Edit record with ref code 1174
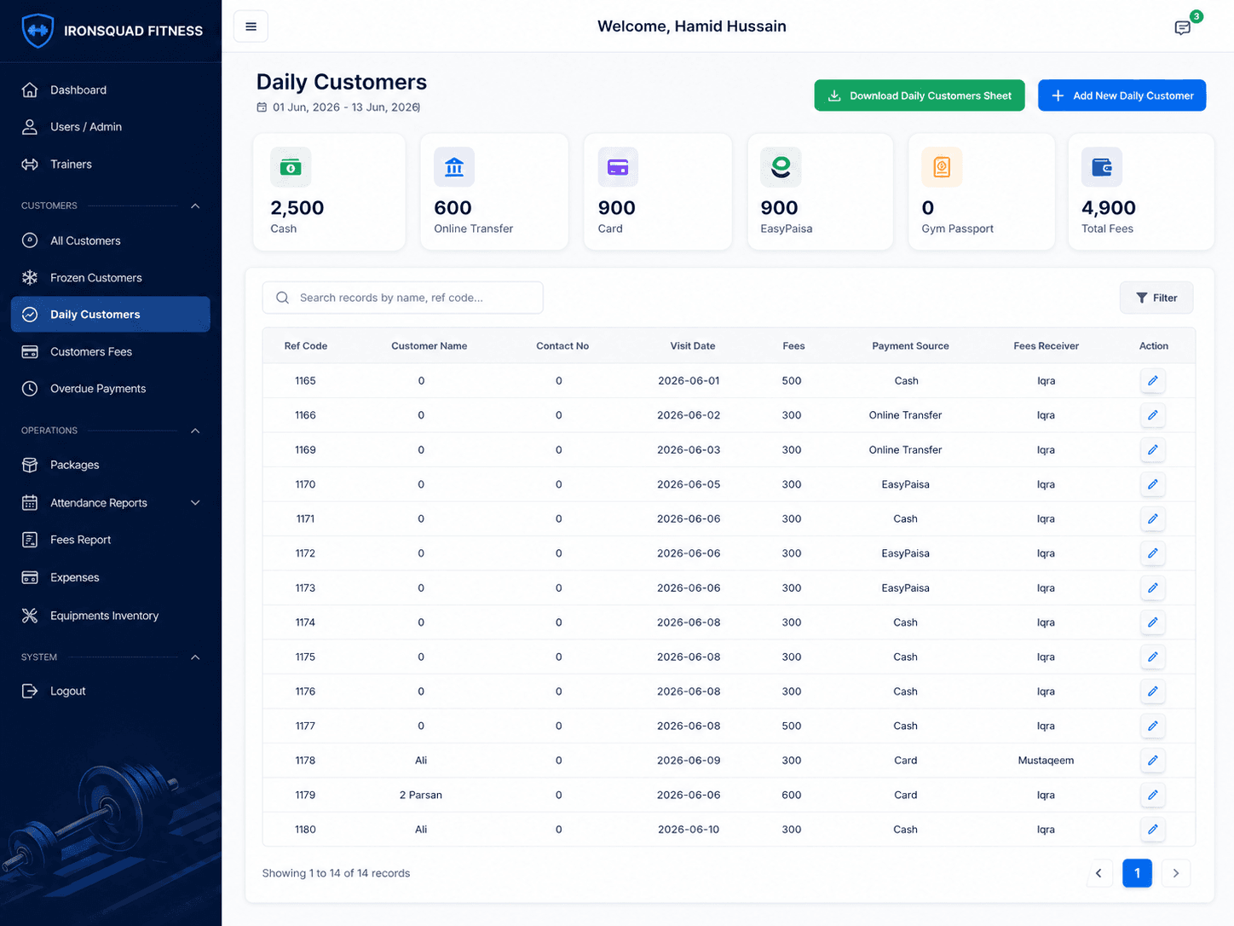1234x926 pixels. (1152, 622)
